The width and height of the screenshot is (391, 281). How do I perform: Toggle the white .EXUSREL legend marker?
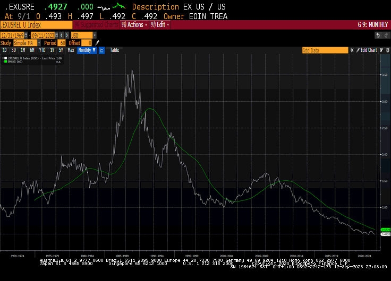[5, 58]
